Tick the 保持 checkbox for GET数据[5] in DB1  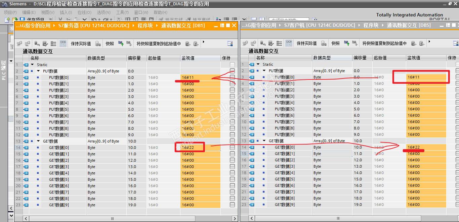point(232,179)
